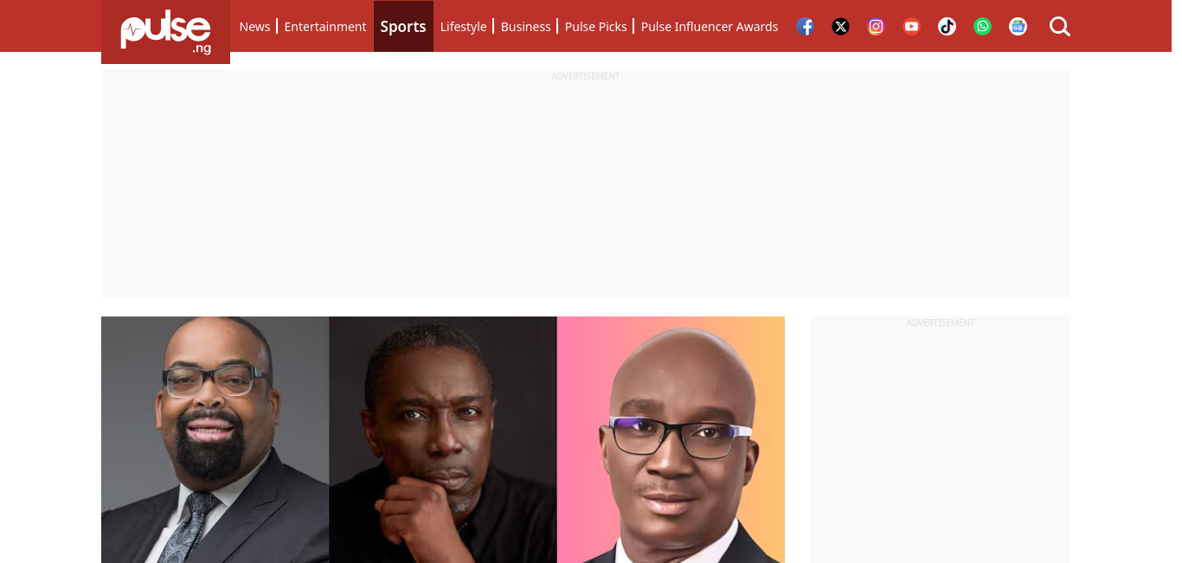
Task: Open the Pulse Picks link
Action: pos(595,27)
